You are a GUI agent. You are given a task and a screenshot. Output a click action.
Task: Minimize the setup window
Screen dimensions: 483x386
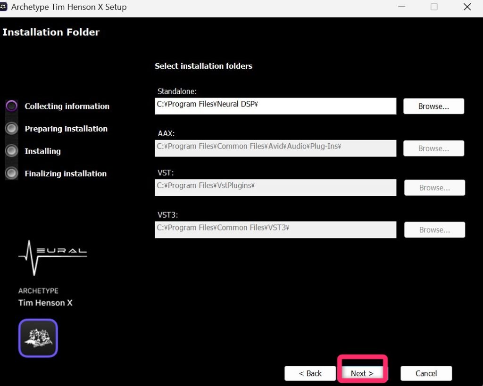(x=401, y=7)
